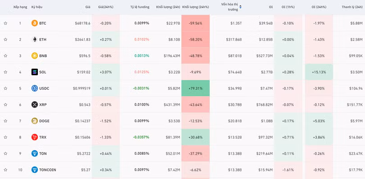The image size is (365, 179).
Task: Click the BNB coin icon
Action: pos(34,56)
